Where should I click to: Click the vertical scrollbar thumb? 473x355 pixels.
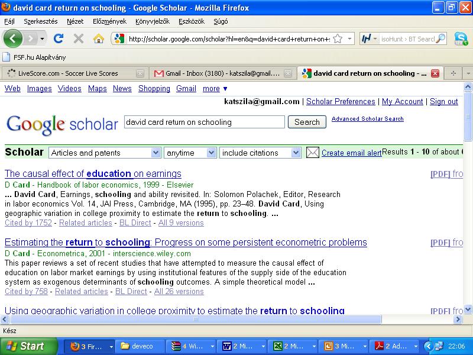[x=468, y=117]
